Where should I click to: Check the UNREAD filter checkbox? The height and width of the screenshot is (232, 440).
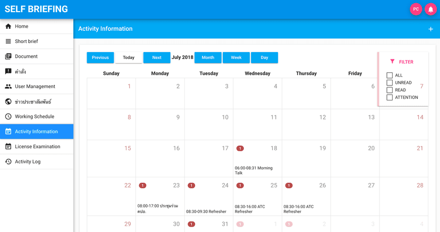point(390,83)
